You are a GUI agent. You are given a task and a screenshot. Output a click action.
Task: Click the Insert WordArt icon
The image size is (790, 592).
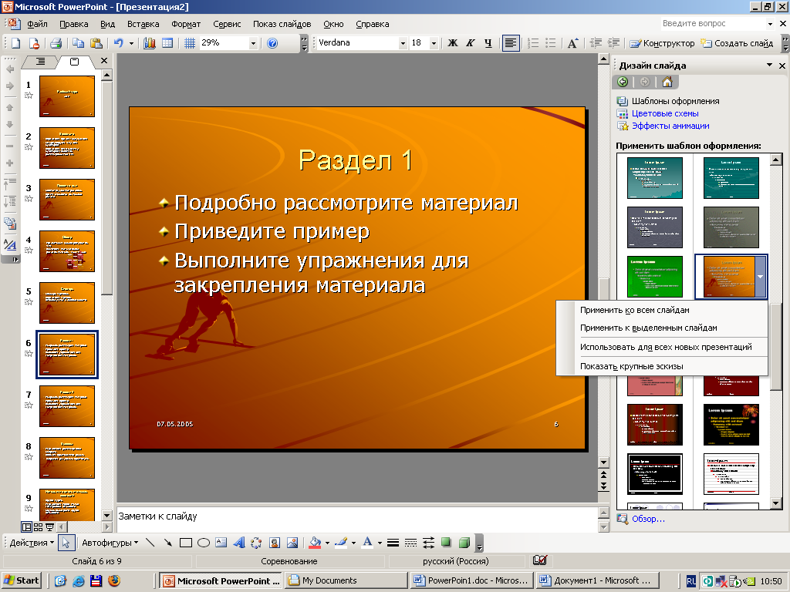(x=238, y=543)
